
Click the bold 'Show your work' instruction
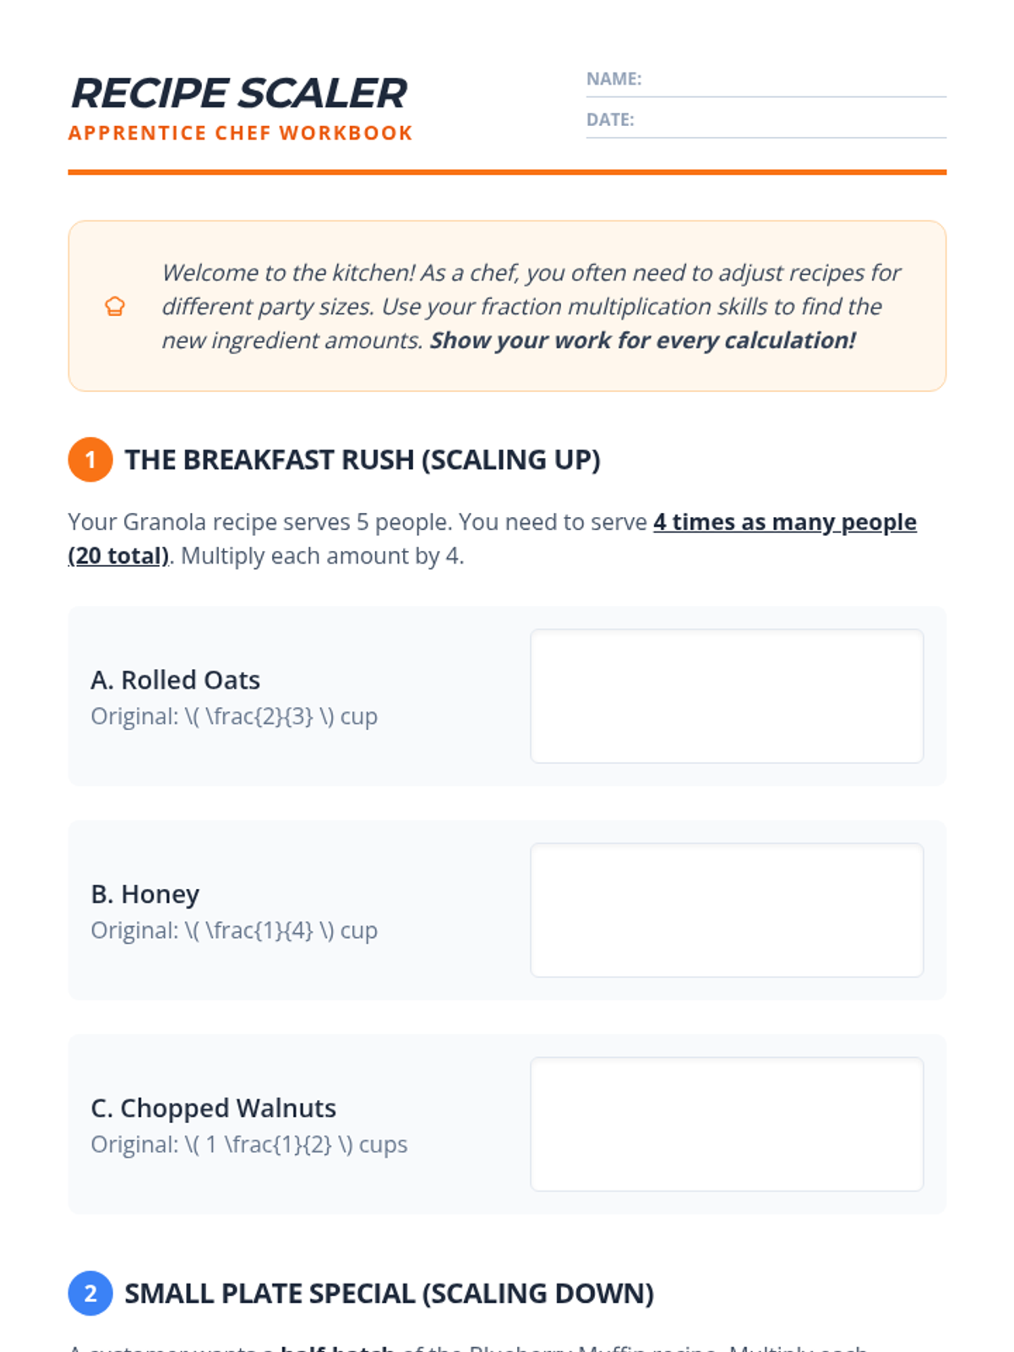click(x=642, y=341)
